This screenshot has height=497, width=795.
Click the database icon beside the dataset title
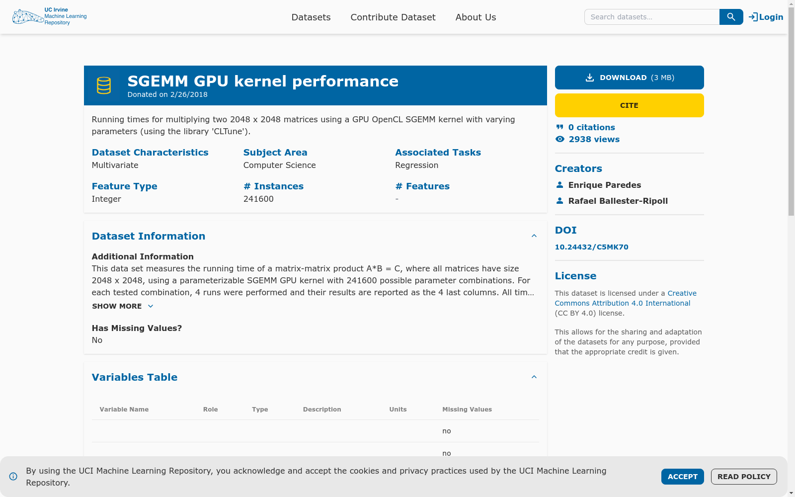click(103, 85)
